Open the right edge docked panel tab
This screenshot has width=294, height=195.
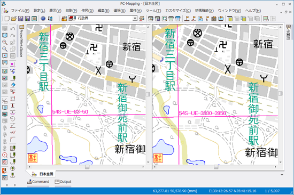click(288, 32)
